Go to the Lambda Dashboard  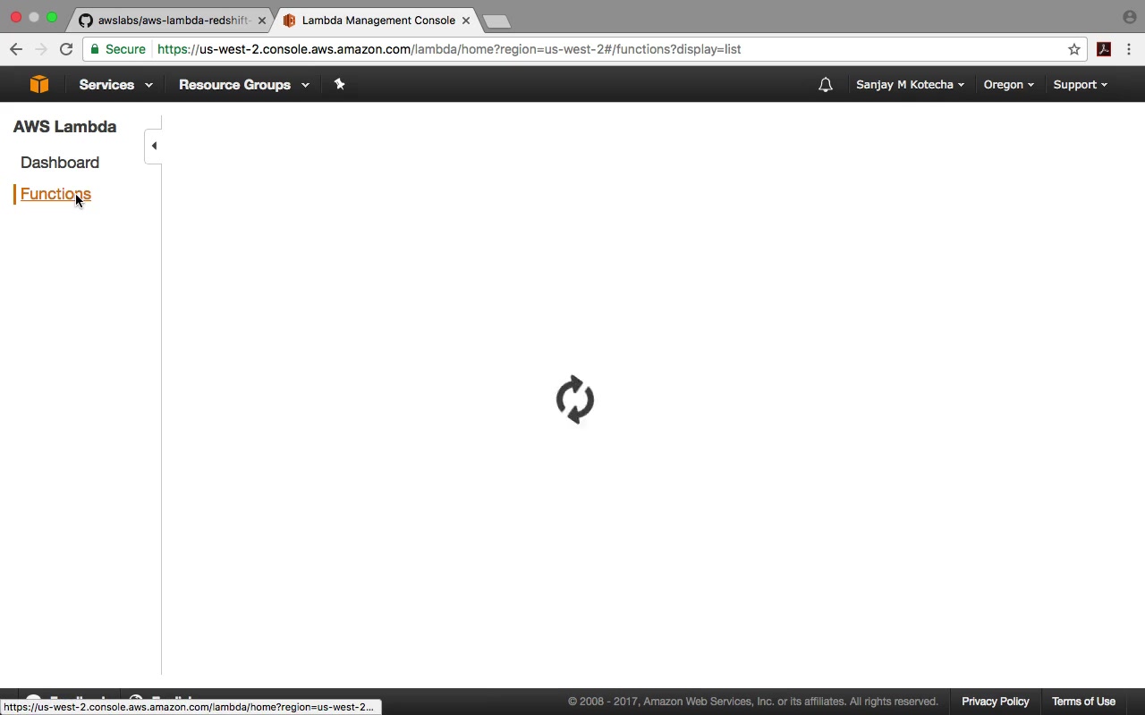tap(60, 163)
